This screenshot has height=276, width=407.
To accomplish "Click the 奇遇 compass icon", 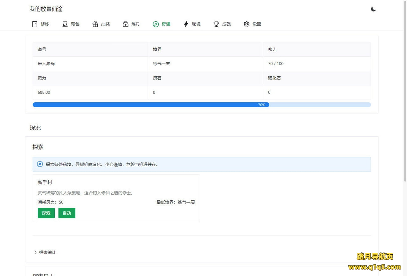I will 155,24.
